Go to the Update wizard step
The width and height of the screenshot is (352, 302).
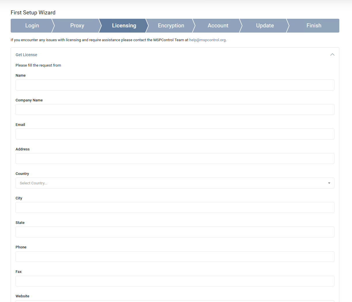(x=265, y=26)
